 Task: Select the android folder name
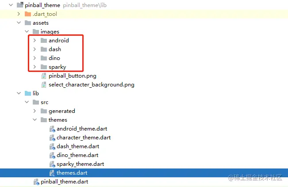(59, 40)
